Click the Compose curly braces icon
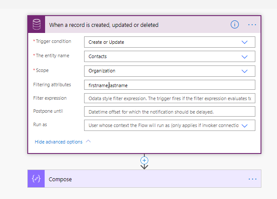 (x=37, y=179)
